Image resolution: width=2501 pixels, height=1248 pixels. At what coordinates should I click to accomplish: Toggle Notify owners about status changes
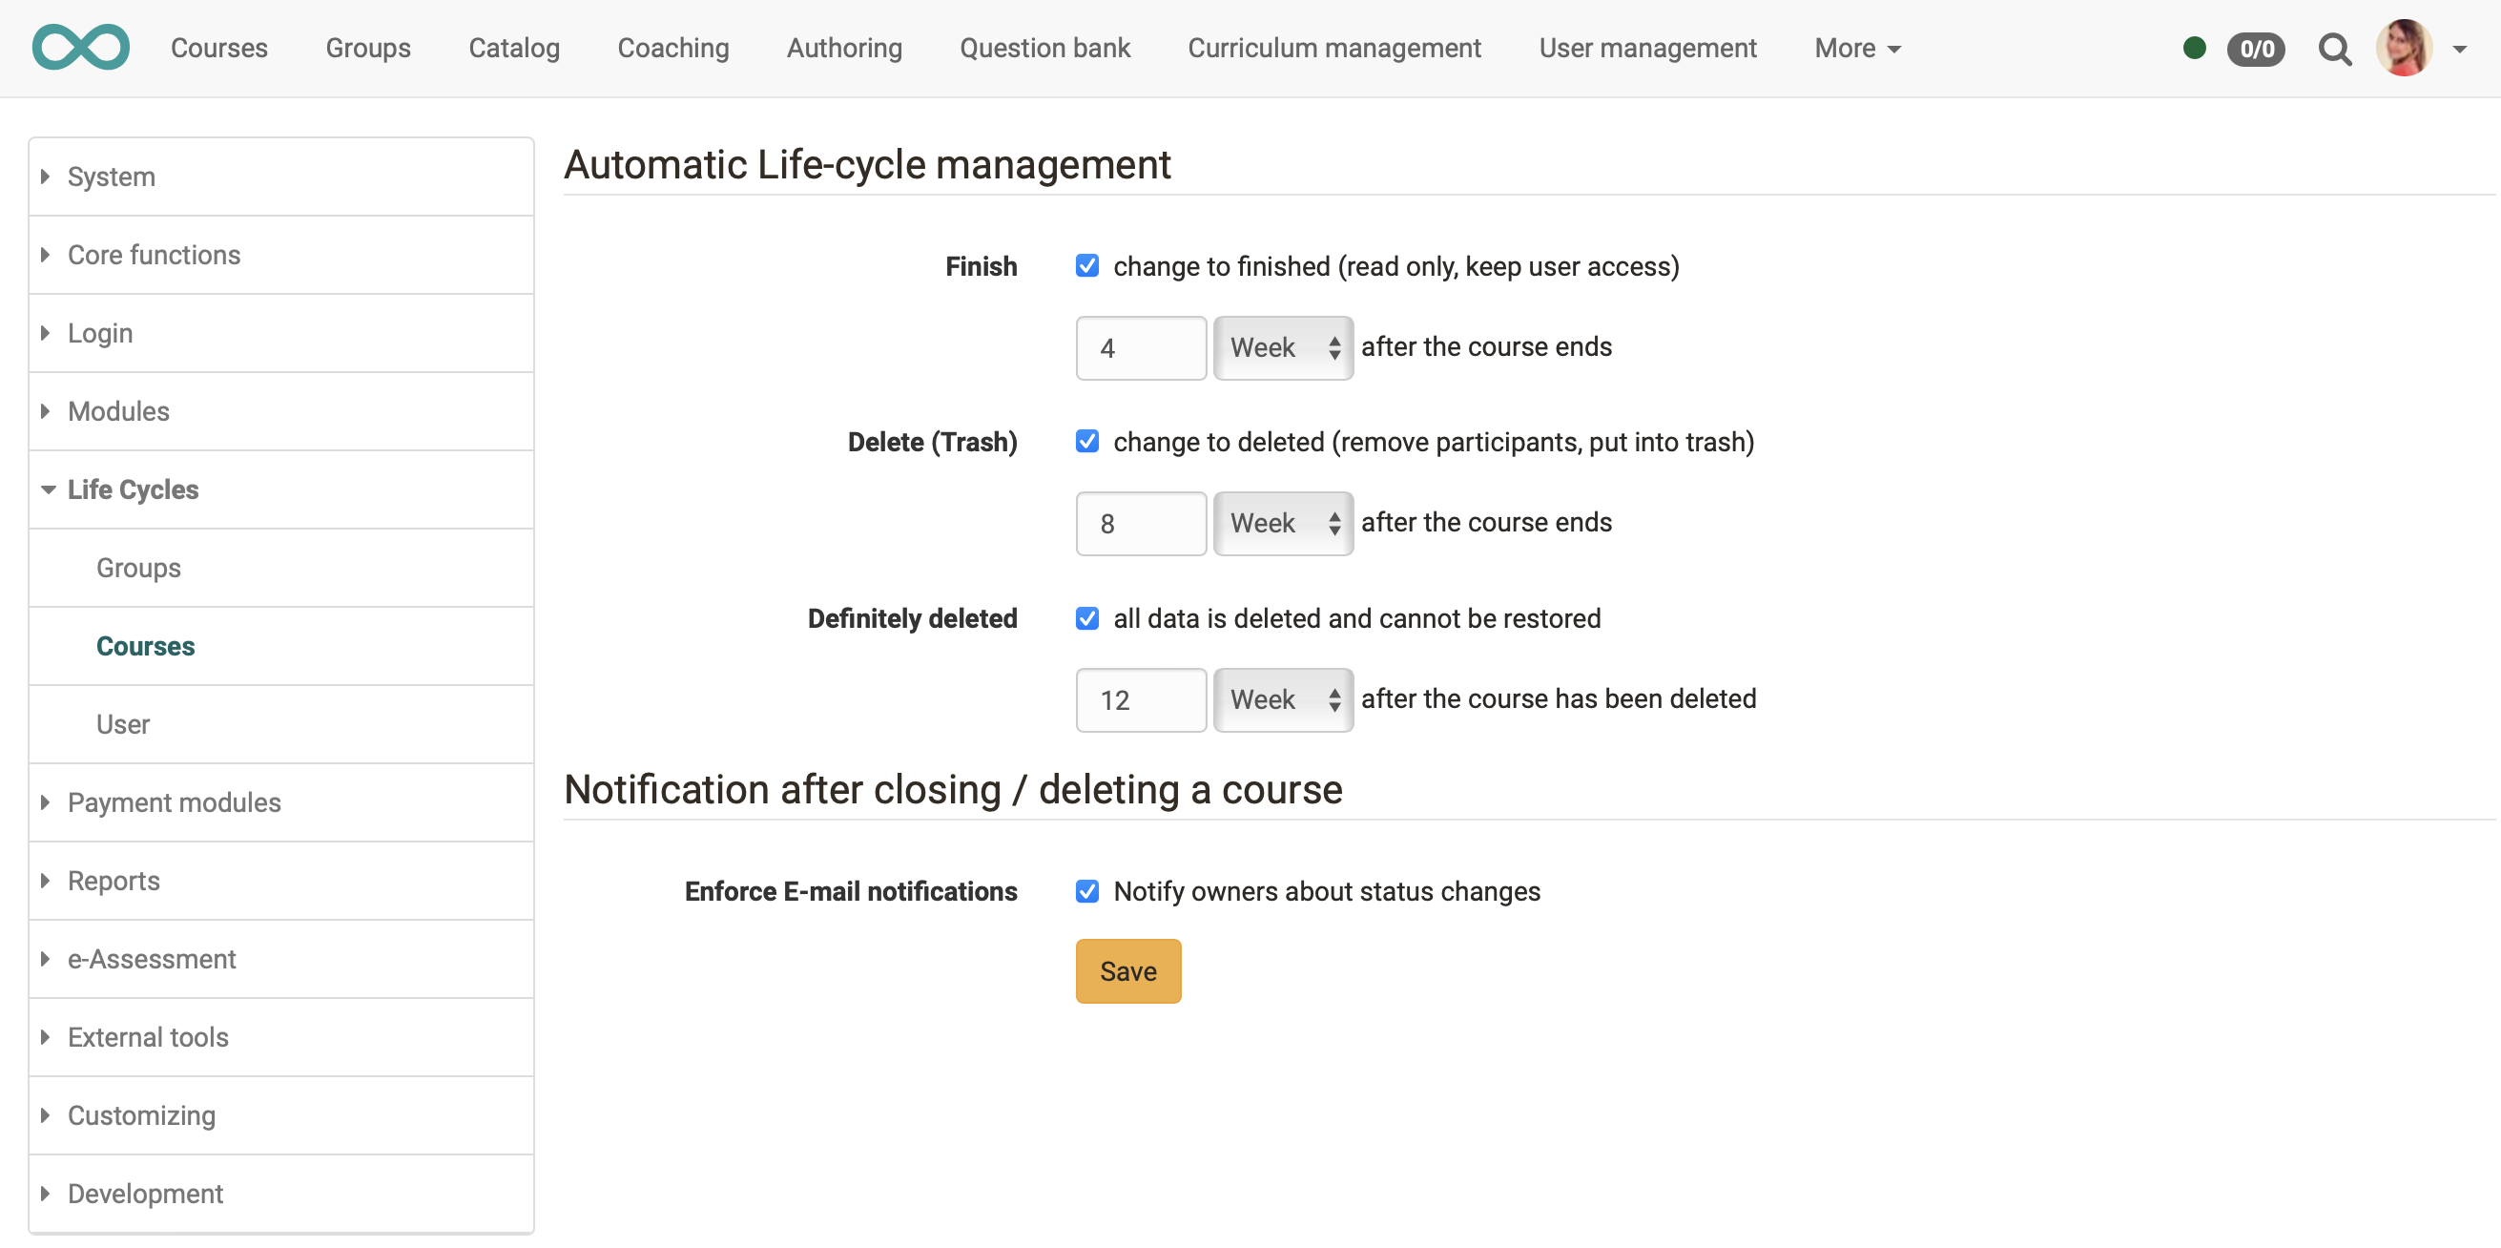pyautogui.click(x=1087, y=891)
